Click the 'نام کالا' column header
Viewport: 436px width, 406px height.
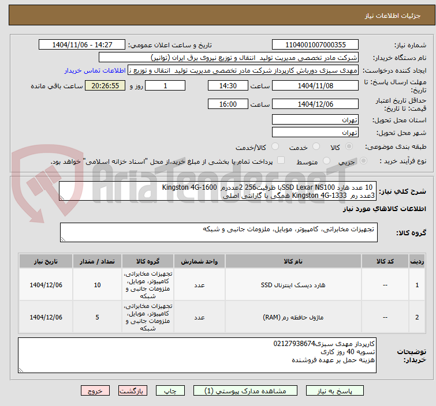(293, 261)
